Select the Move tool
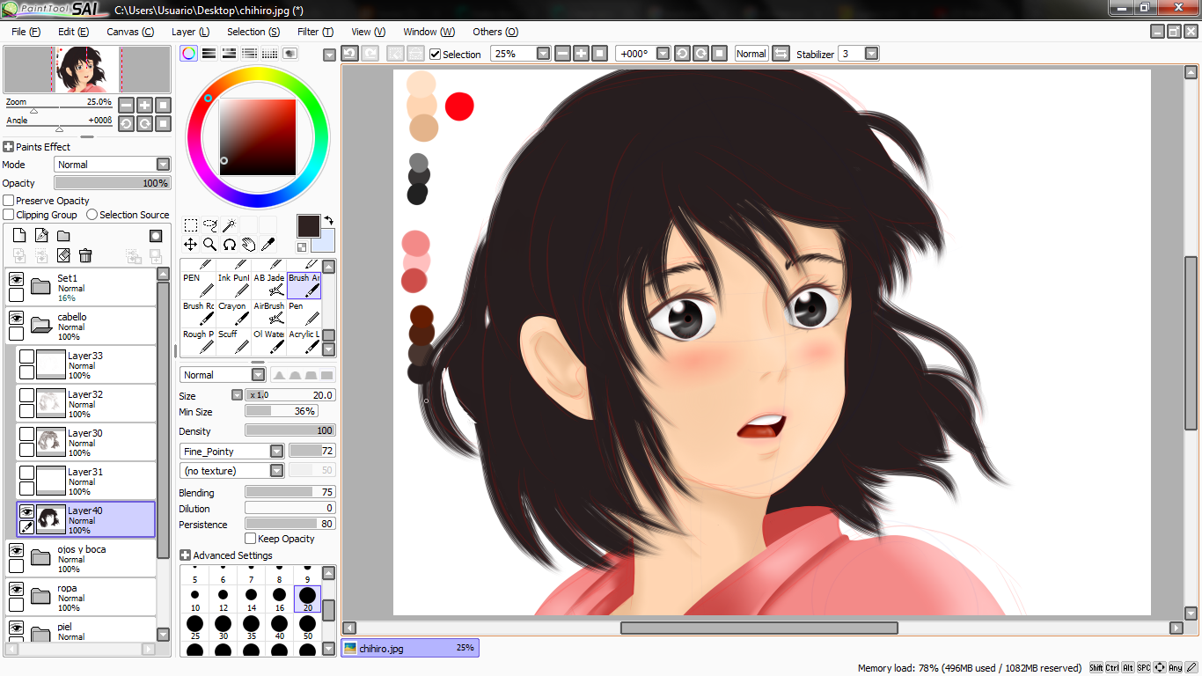The height and width of the screenshot is (676, 1202). pos(190,244)
